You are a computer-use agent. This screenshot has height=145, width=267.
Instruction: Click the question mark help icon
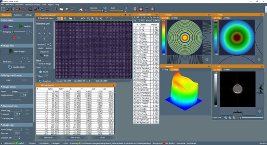click(x=147, y=9)
